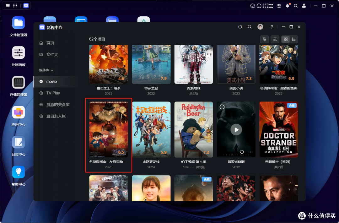Open the sort order button
The width and height of the screenshot is (339, 223).
[x=275, y=39]
